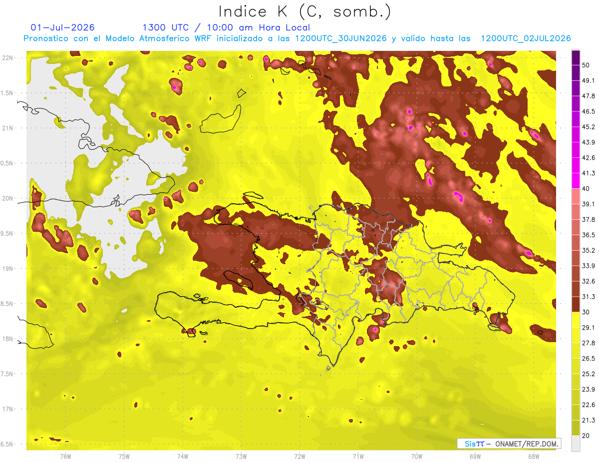Image resolution: width=599 pixels, height=463 pixels.
Task: Click legend value "46.5"
Action: [x=589, y=111]
